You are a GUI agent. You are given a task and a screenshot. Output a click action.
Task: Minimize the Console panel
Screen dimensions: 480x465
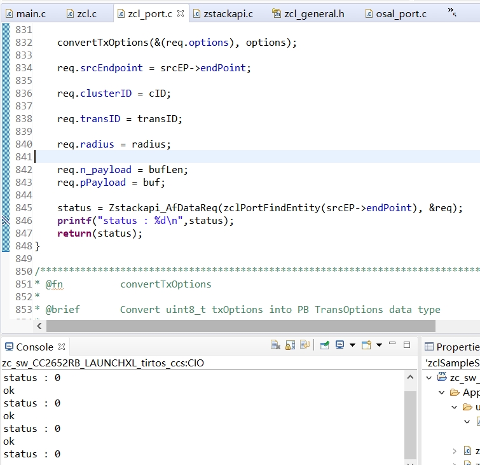pyautogui.click(x=394, y=344)
